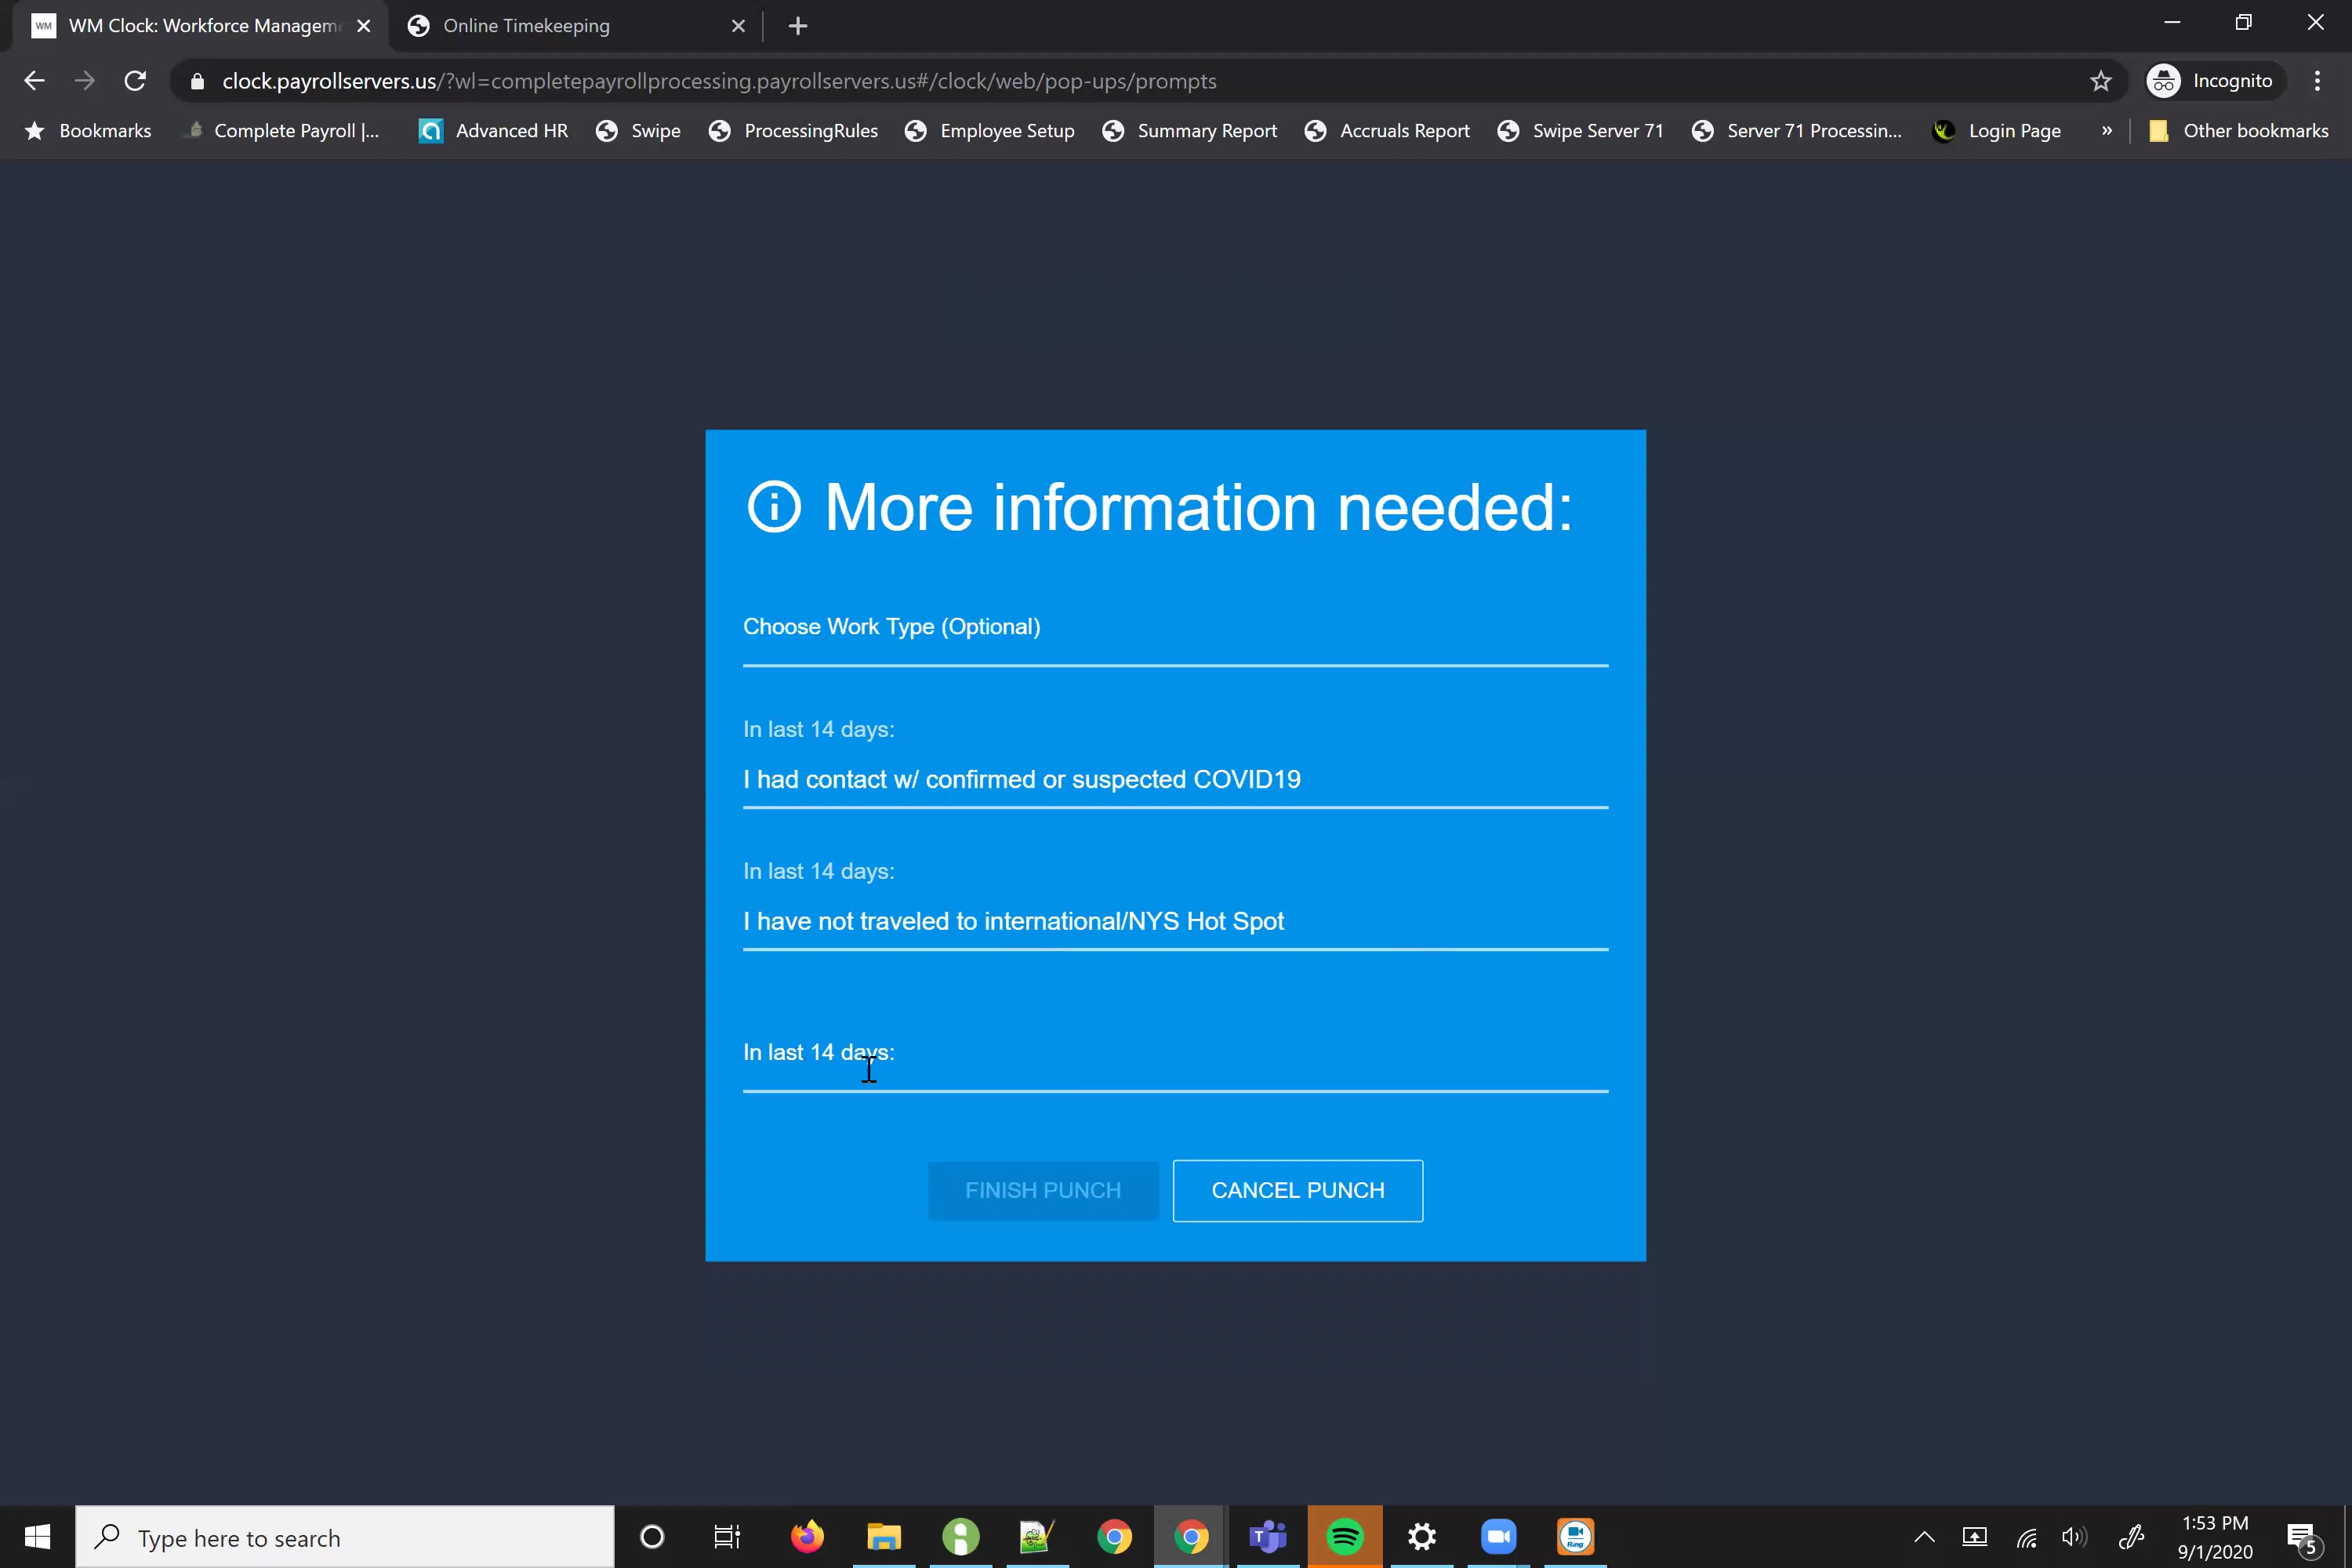The image size is (2352, 1568).
Task: Open the COVID19 contact answer dropdown
Action: coord(1175,779)
